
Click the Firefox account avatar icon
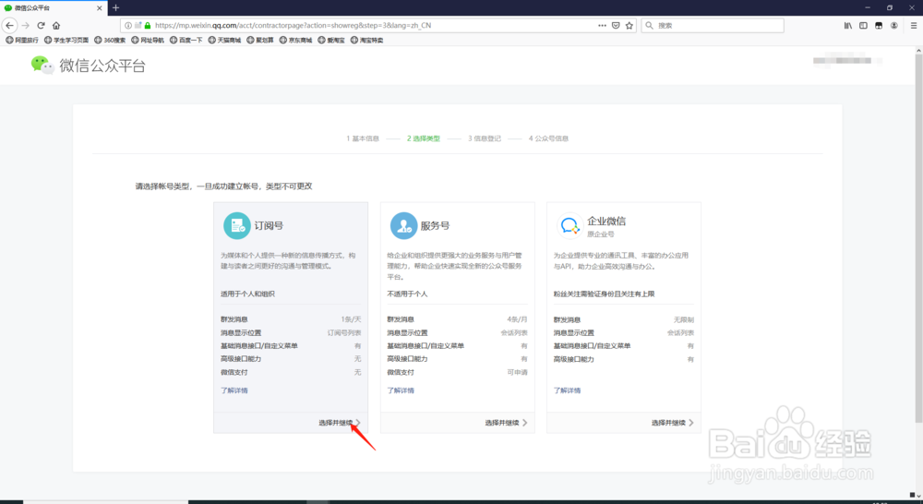(894, 25)
